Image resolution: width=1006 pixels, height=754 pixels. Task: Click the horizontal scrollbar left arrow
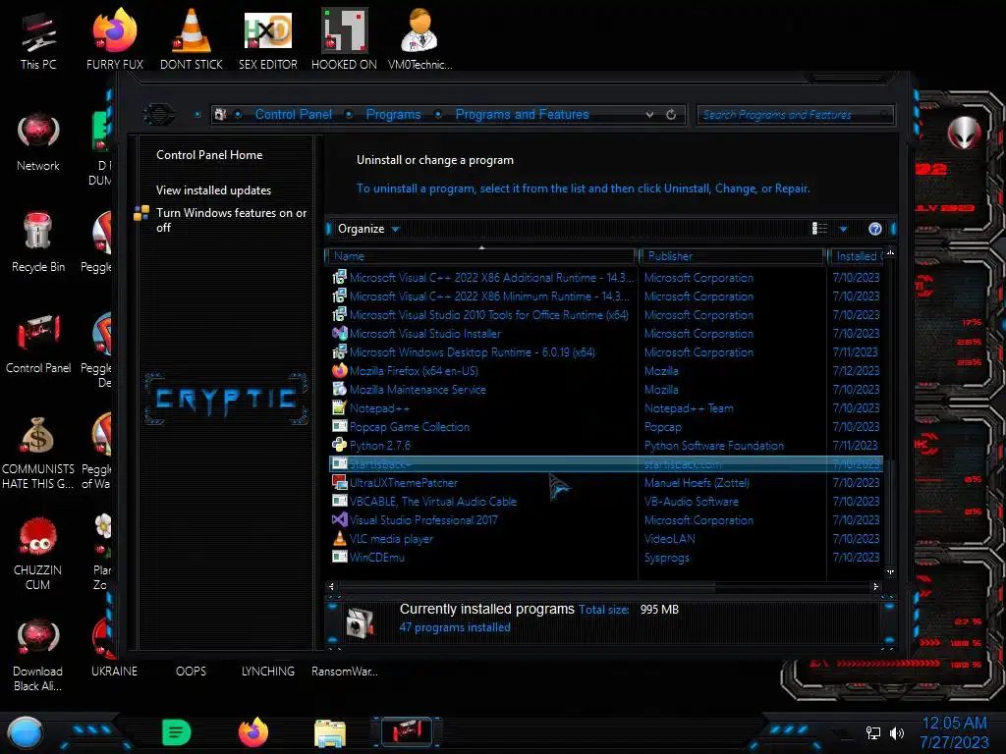(x=332, y=586)
